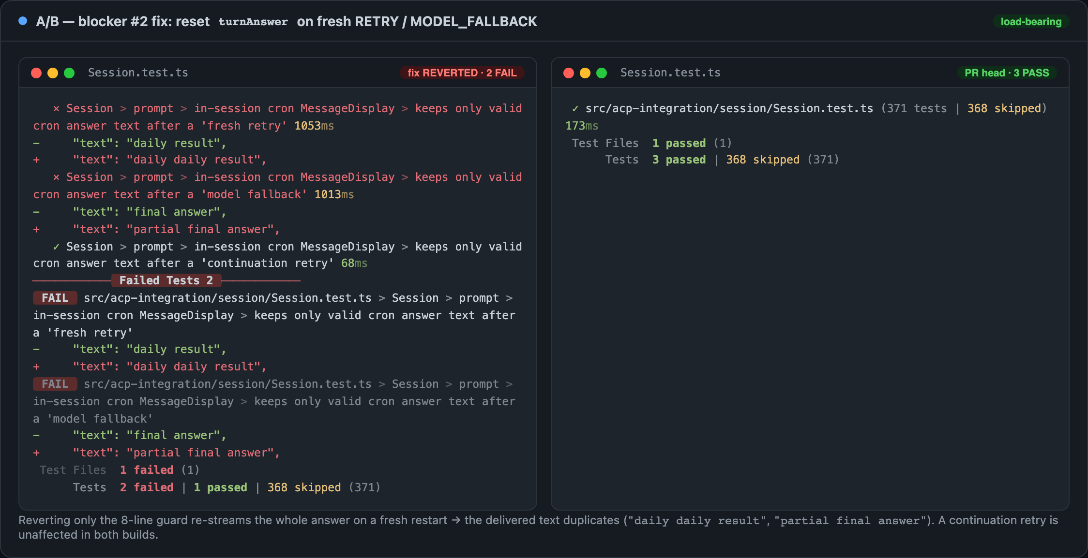Select the right window's Session.test.ts title

(x=670, y=73)
